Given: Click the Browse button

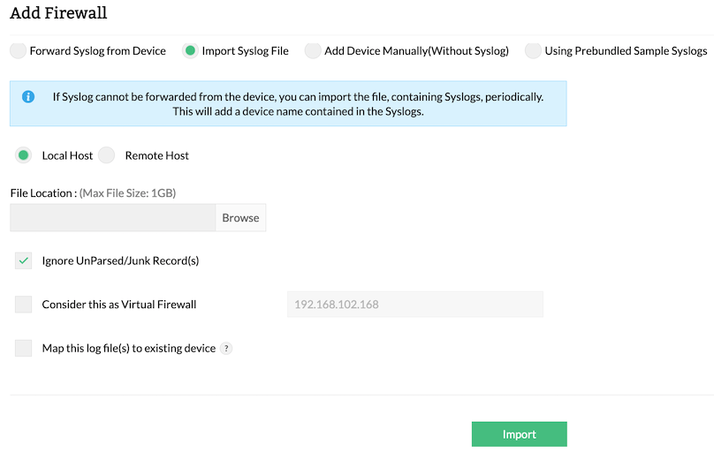Looking at the screenshot, I should 240,218.
